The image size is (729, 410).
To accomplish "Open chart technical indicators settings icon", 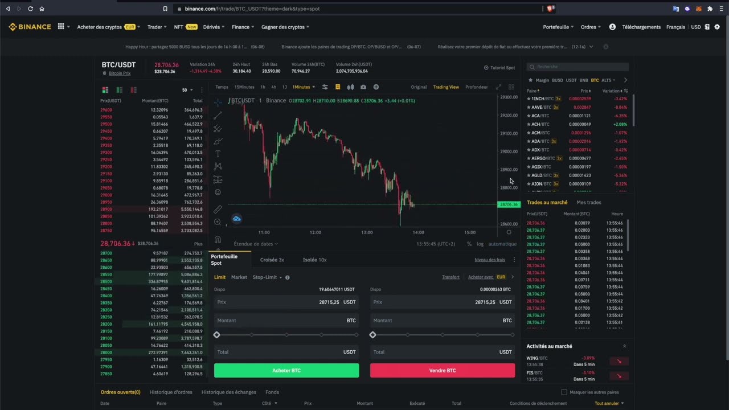I will [325, 87].
